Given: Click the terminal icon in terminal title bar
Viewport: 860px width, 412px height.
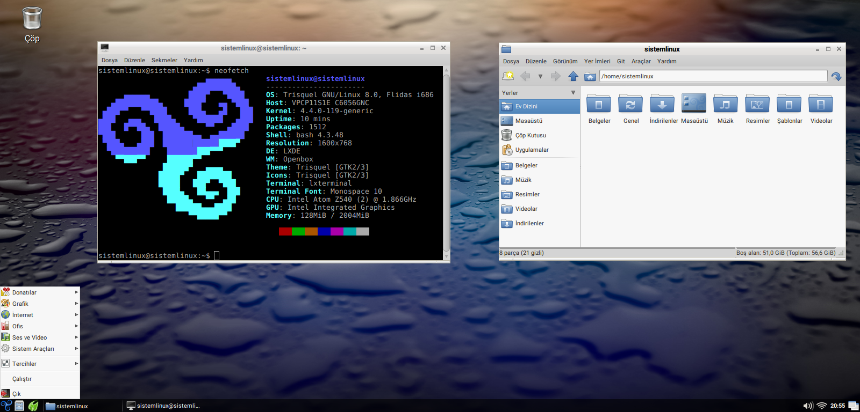Looking at the screenshot, I should click(x=105, y=48).
